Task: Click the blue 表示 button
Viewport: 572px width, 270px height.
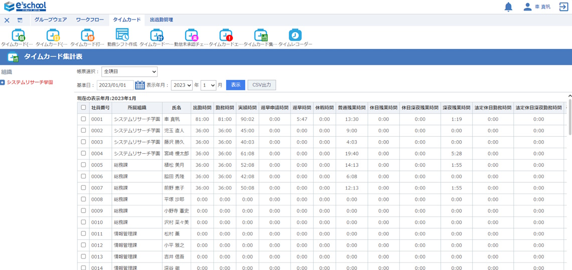Action: click(x=235, y=85)
